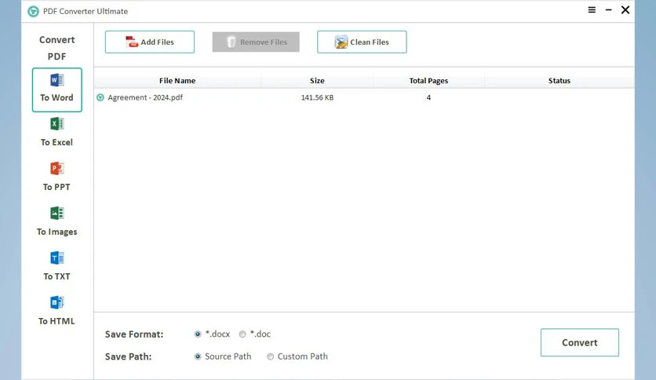This screenshot has height=380, width=656.
Task: Click the 141.56 KB size value
Action: (x=317, y=97)
